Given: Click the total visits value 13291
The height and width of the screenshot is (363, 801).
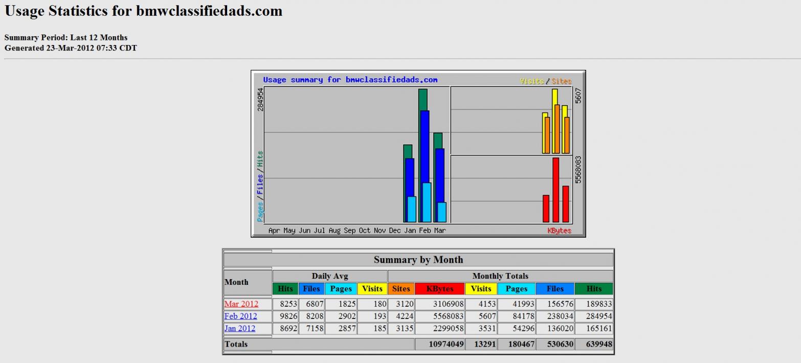Looking at the screenshot, I should click(485, 344).
